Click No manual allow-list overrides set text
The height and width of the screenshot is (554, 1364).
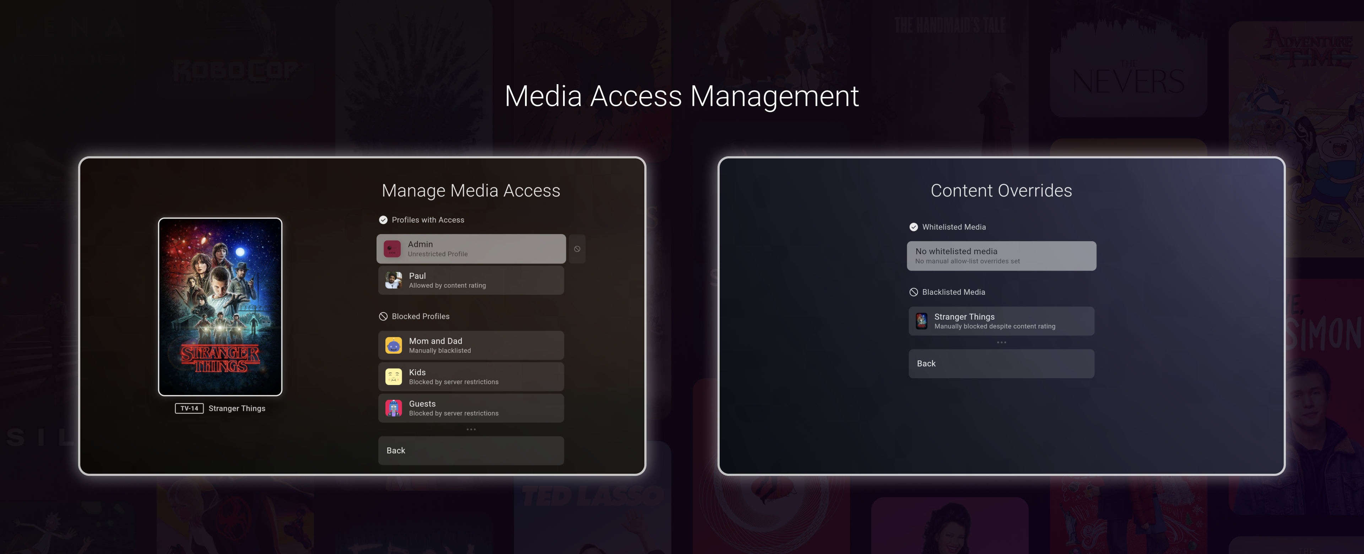pyautogui.click(x=967, y=261)
